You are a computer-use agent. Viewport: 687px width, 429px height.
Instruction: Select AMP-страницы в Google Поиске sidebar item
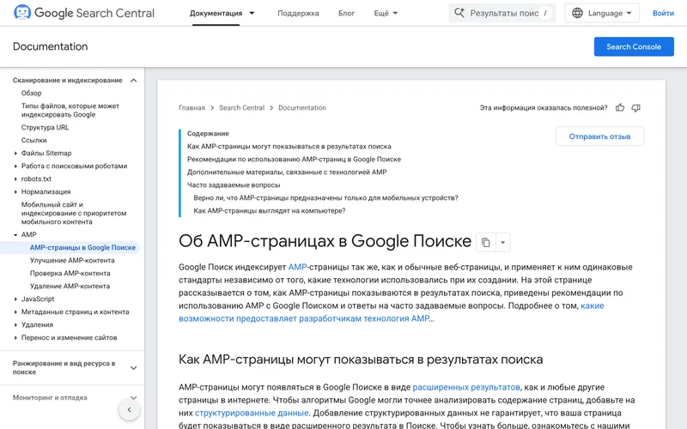tap(82, 248)
